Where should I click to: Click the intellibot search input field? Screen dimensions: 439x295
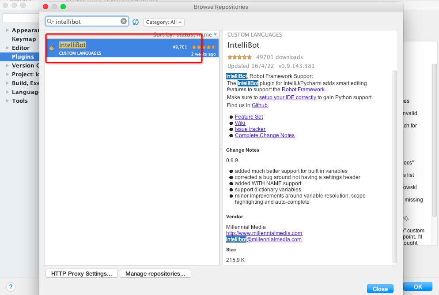point(86,22)
